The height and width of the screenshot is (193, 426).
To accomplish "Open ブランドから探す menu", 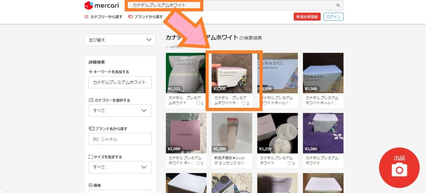I will [145, 17].
